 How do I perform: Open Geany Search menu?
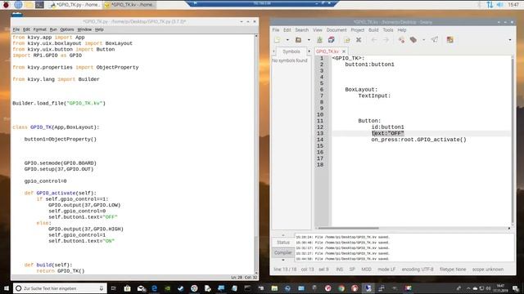coord(302,30)
